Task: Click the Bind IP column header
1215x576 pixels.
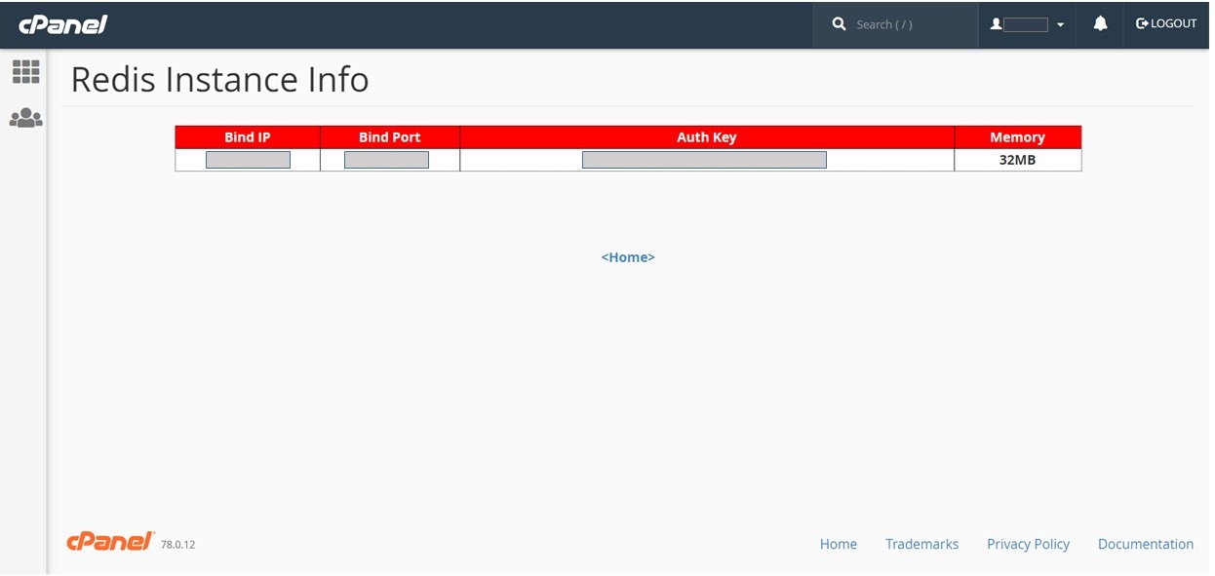Action: point(248,137)
